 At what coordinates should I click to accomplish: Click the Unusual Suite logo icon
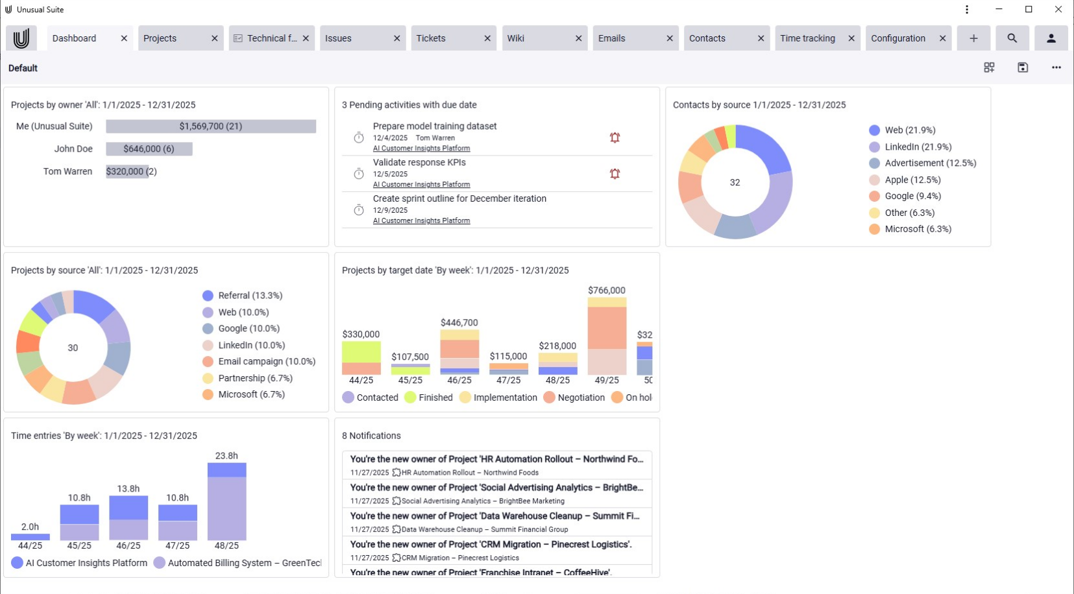[x=21, y=38]
